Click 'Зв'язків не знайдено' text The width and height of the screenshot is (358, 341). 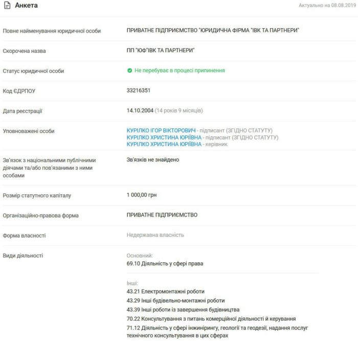click(153, 160)
